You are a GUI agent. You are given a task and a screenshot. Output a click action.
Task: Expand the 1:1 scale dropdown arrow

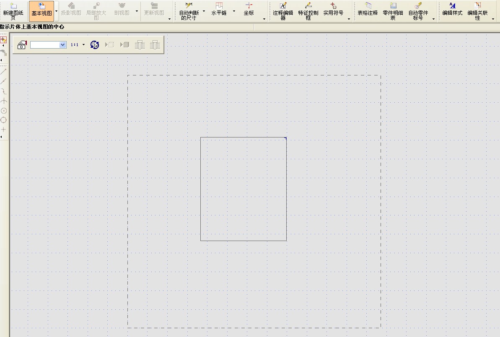[83, 44]
